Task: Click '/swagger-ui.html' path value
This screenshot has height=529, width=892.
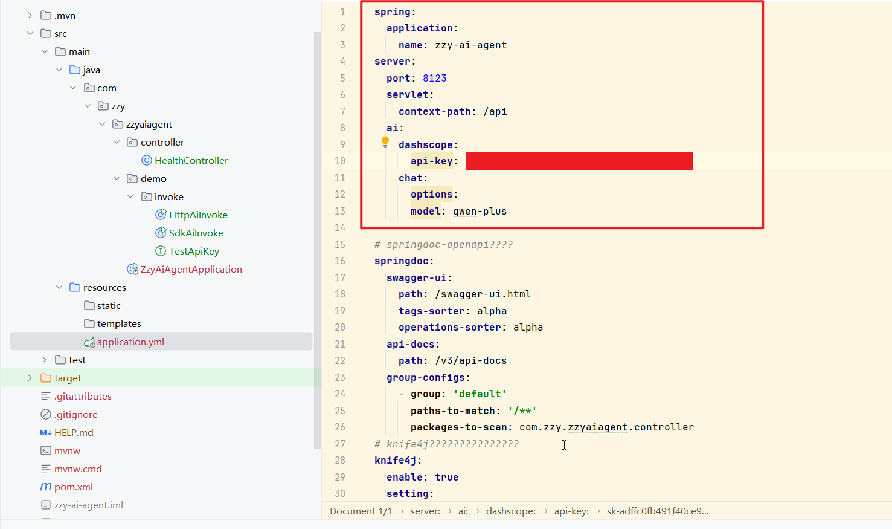Action: tap(483, 294)
